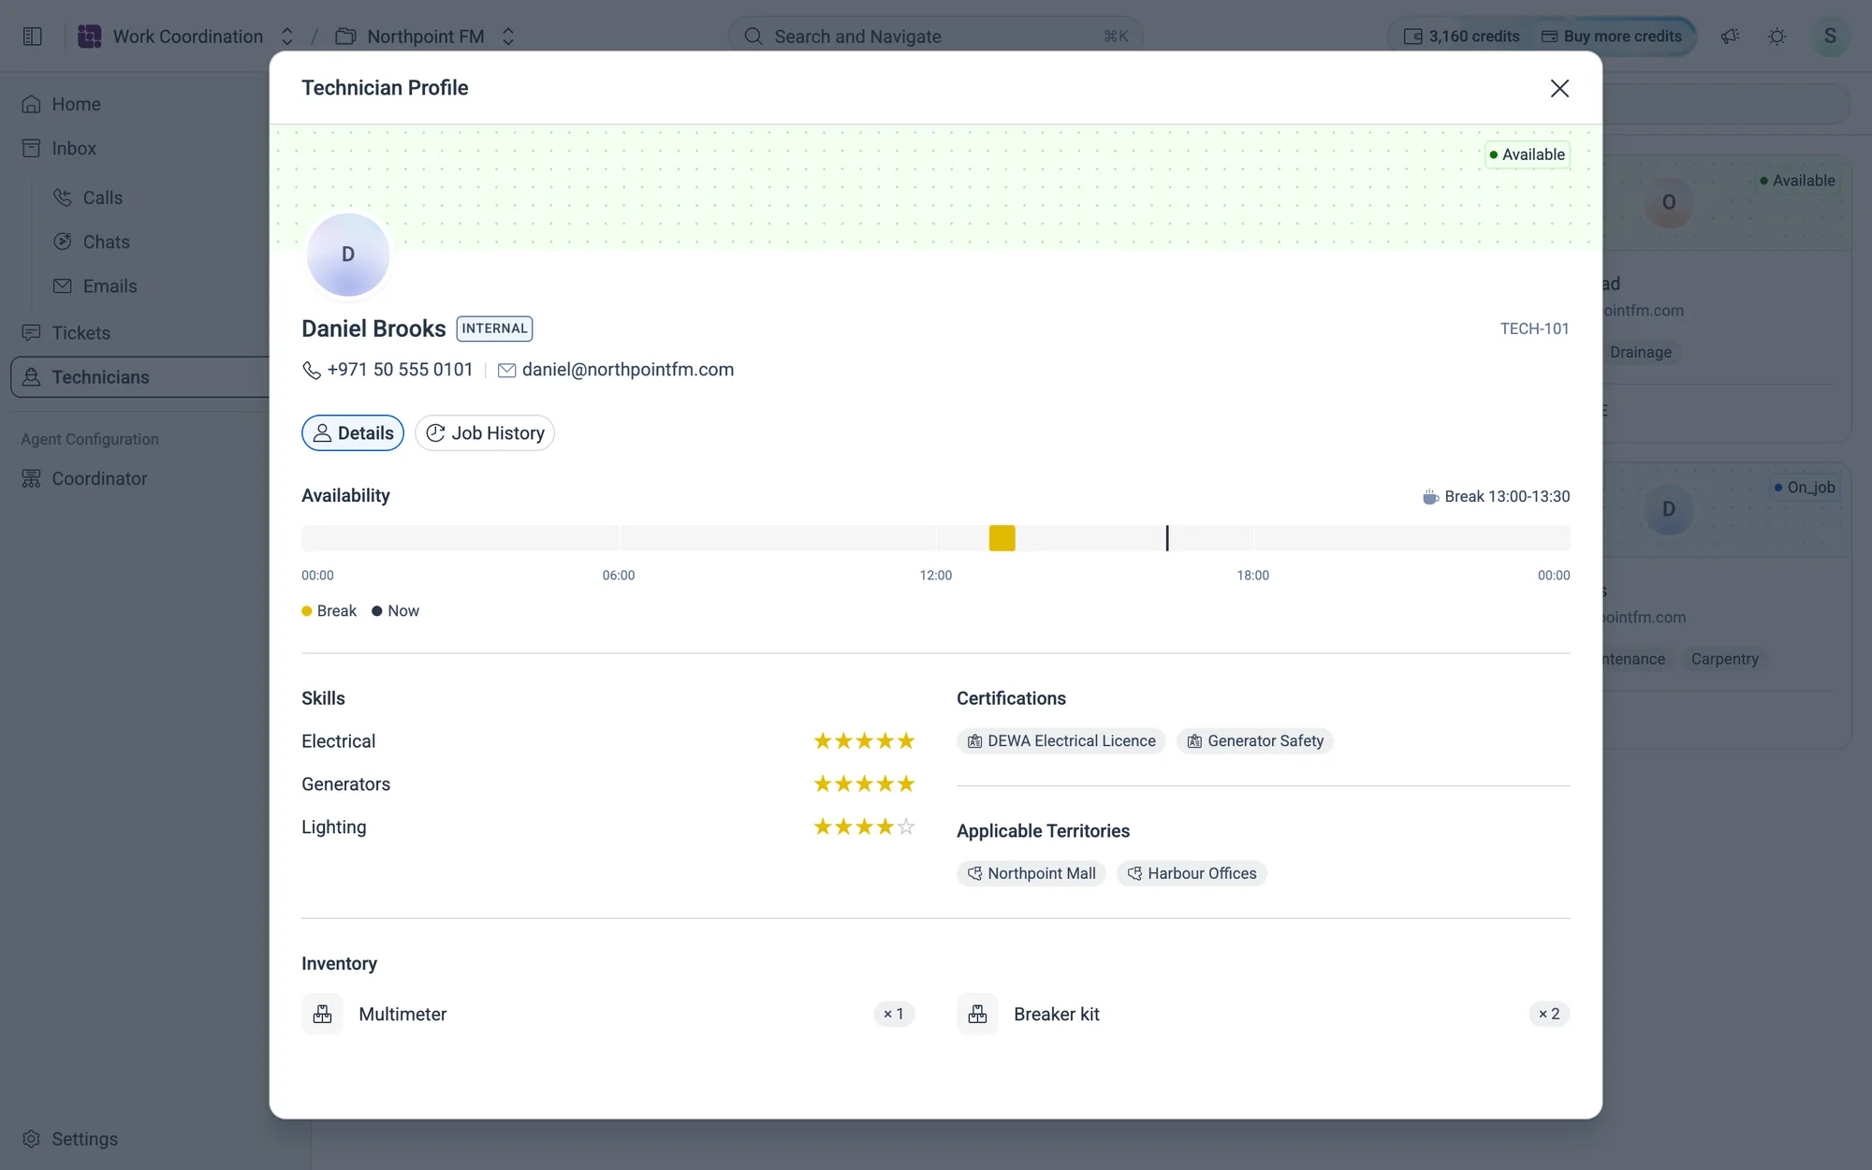Screen dimensions: 1872x1170
Task: Click the yellow Break block on timeline
Action: pyautogui.click(x=1002, y=538)
